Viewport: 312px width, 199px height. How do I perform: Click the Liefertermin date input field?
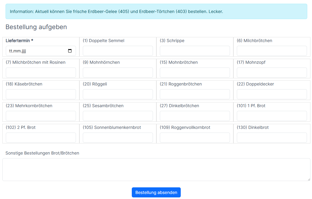click(41, 51)
